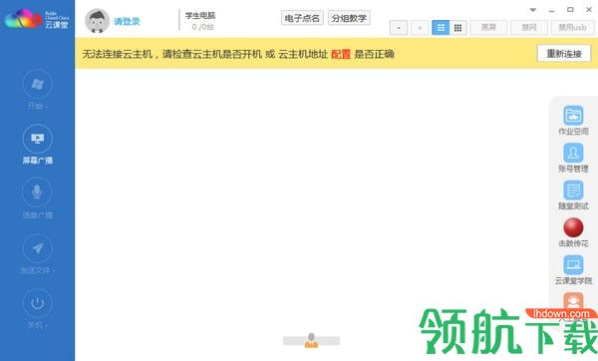The width and height of the screenshot is (598, 361).
Task: Click 分组教学 button
Action: [x=349, y=18]
